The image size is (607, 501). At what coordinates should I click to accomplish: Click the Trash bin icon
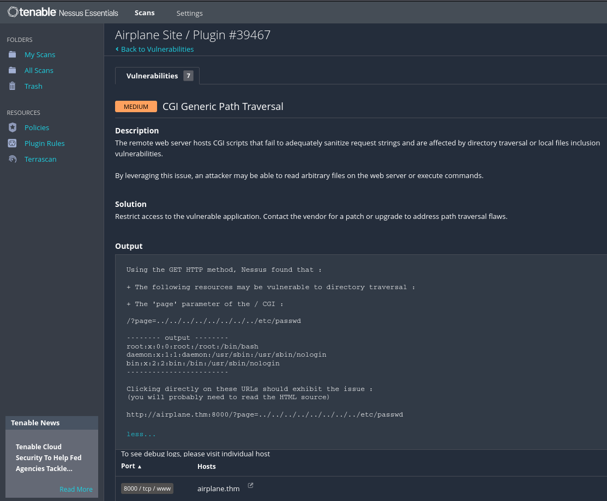click(13, 86)
